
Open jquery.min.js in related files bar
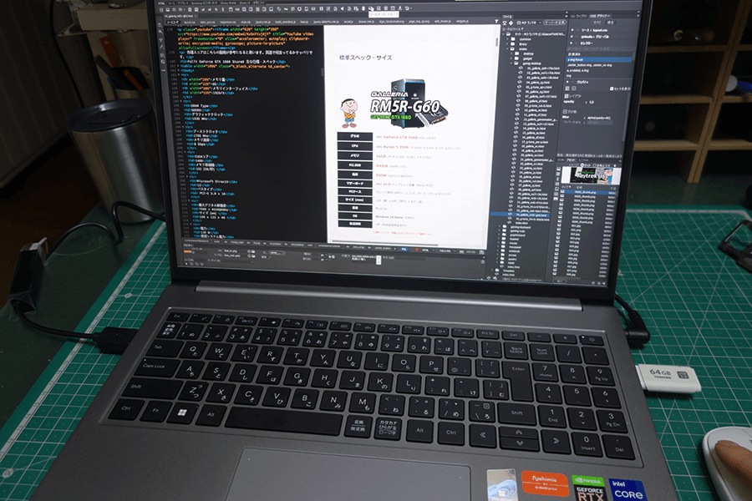pos(263,22)
